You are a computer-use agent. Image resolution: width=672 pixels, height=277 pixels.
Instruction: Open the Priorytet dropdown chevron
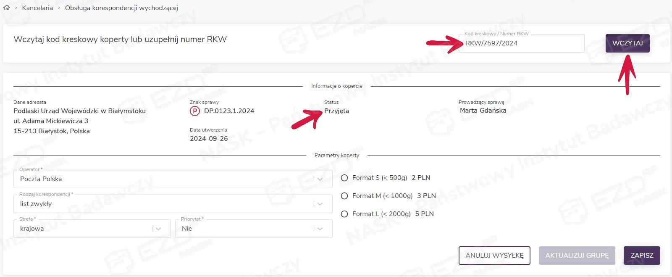(320, 229)
